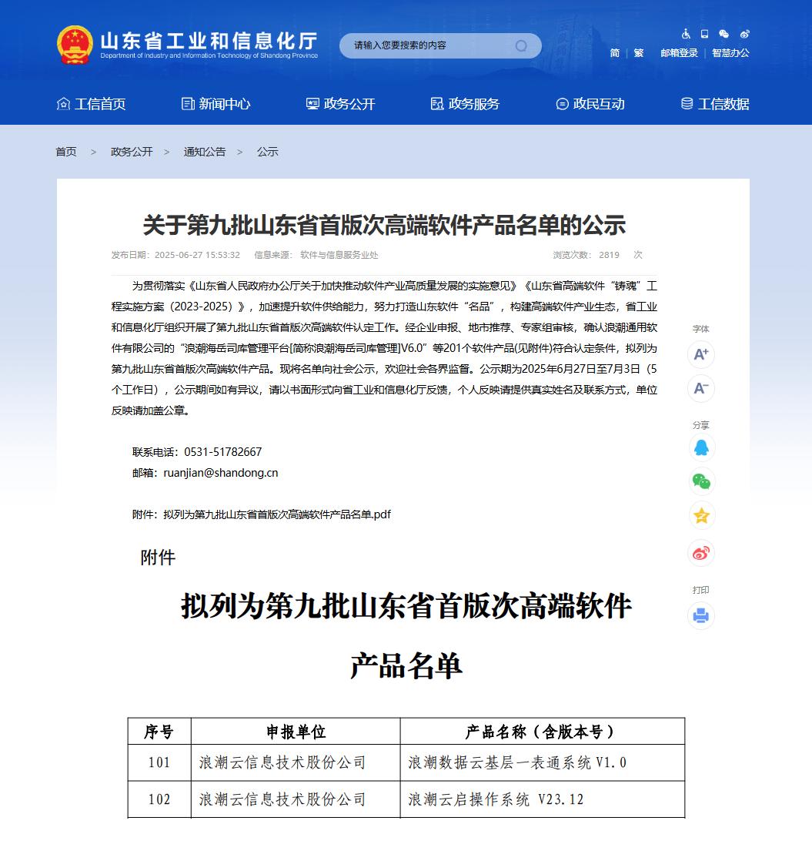812x861 pixels.
Task: Click the 附件 heading above the product list
Action: [158, 558]
